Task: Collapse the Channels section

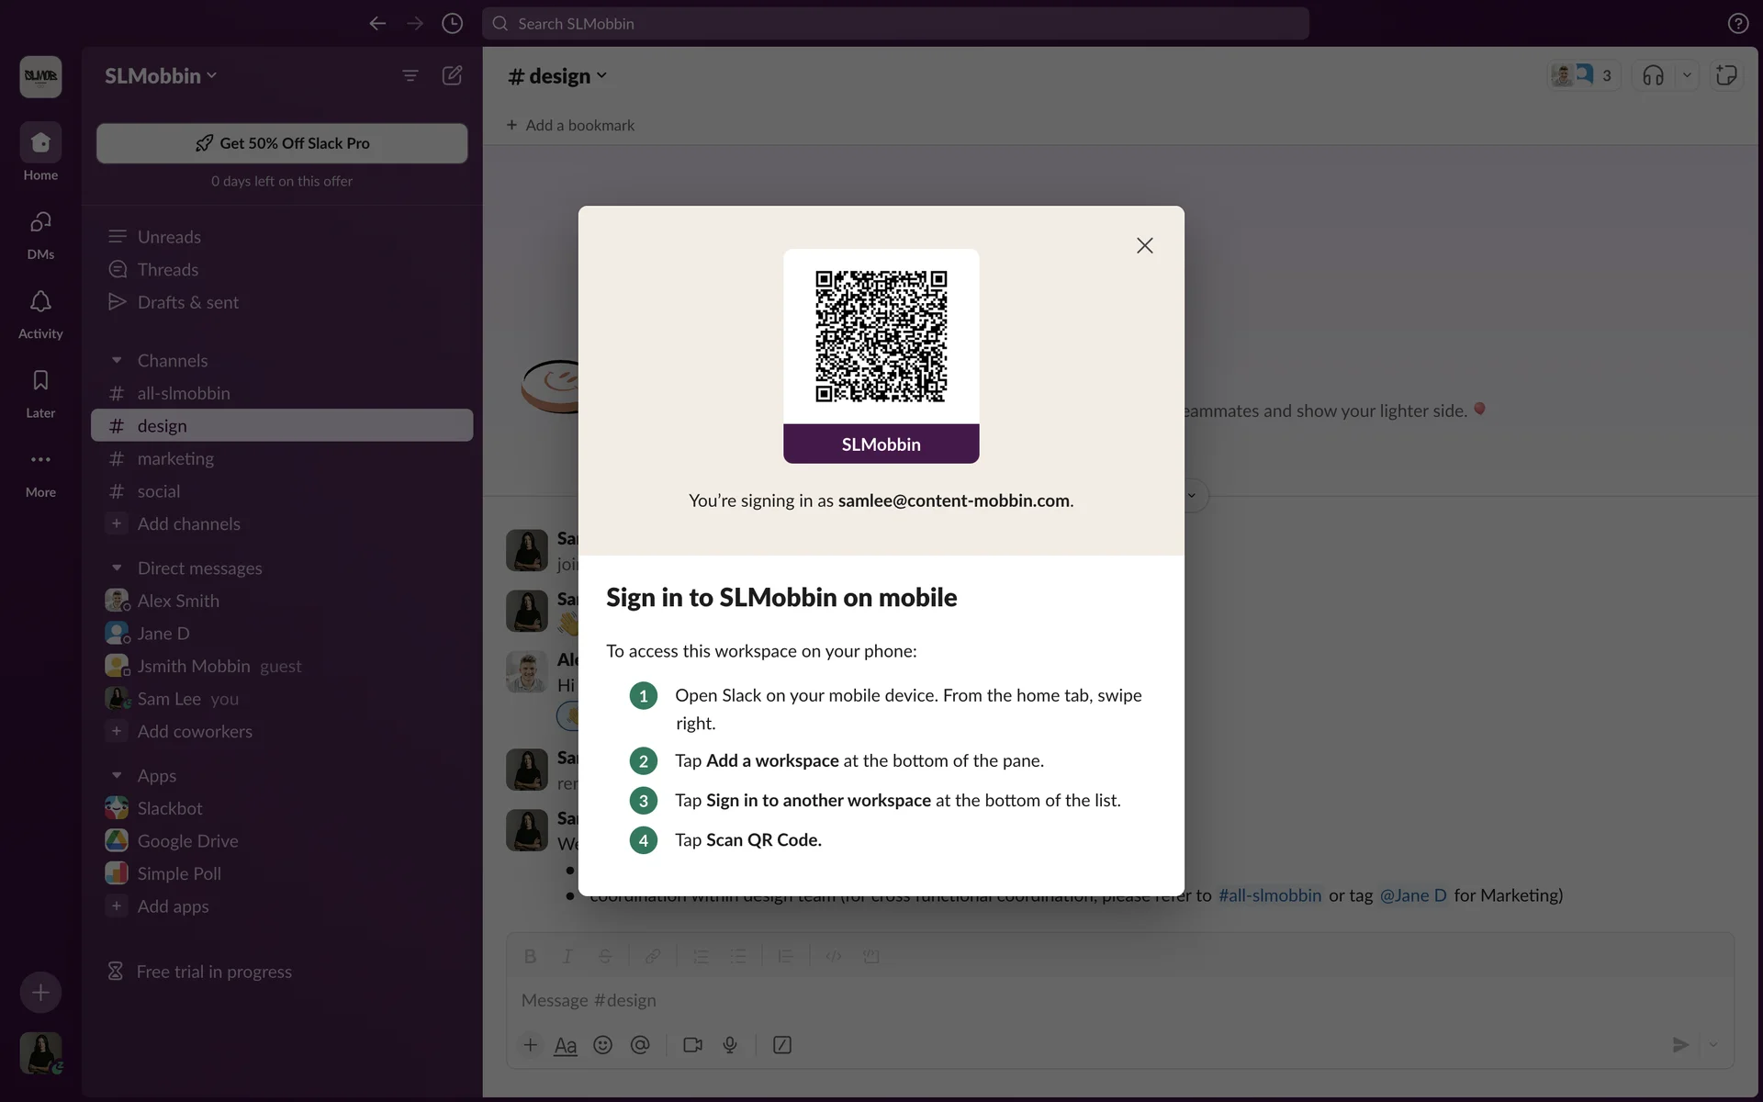Action: tap(117, 360)
